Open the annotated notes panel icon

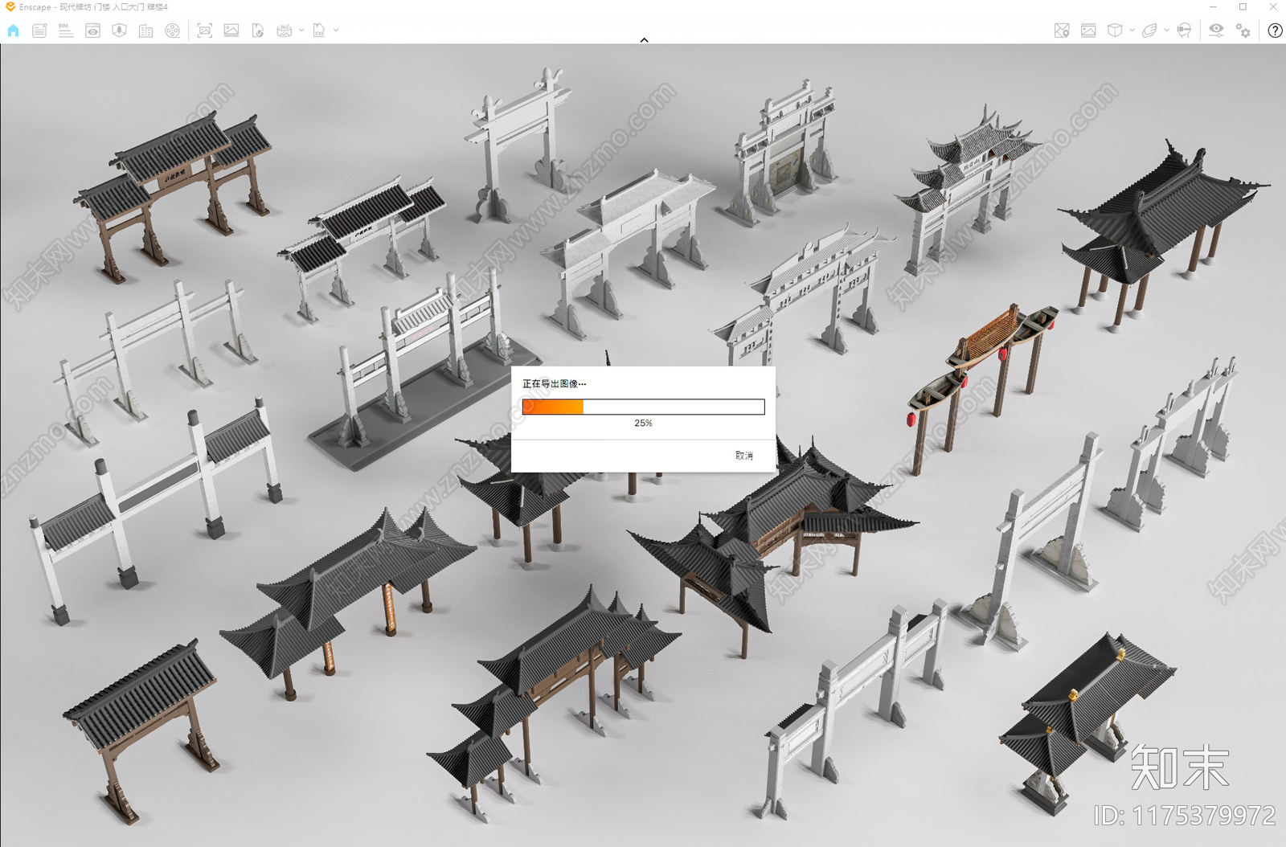(39, 31)
